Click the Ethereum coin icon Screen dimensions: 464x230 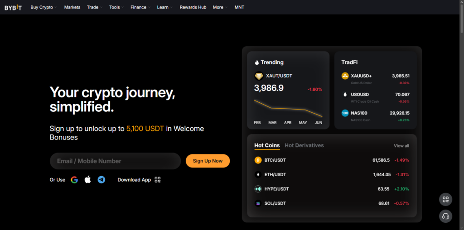[258, 175]
